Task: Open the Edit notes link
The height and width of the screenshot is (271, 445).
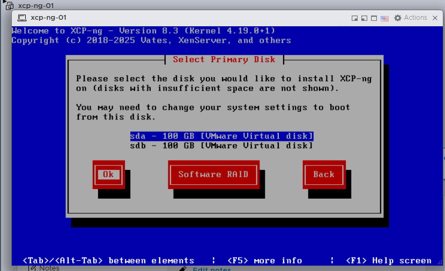Action: pyautogui.click(x=212, y=269)
